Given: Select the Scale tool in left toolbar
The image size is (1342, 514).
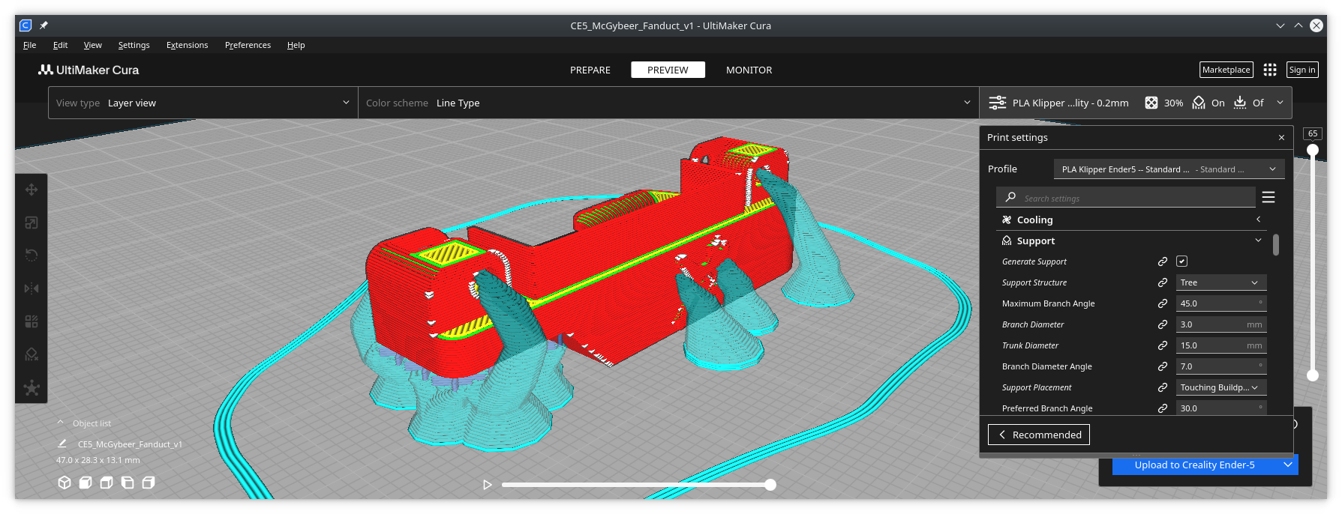Looking at the screenshot, I should coord(32,223).
